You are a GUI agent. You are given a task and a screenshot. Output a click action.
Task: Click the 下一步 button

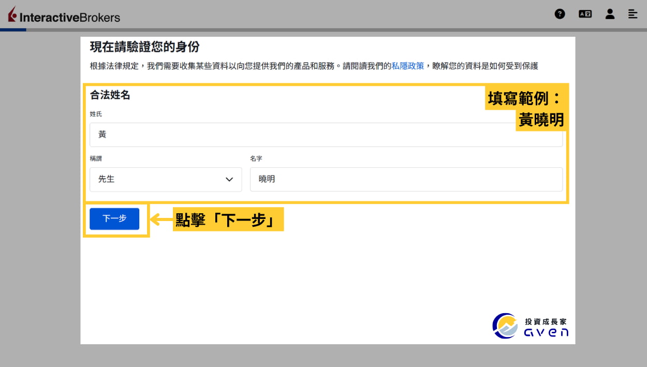(114, 218)
